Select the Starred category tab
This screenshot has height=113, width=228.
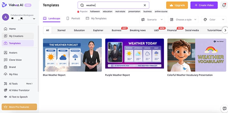coord(61,30)
